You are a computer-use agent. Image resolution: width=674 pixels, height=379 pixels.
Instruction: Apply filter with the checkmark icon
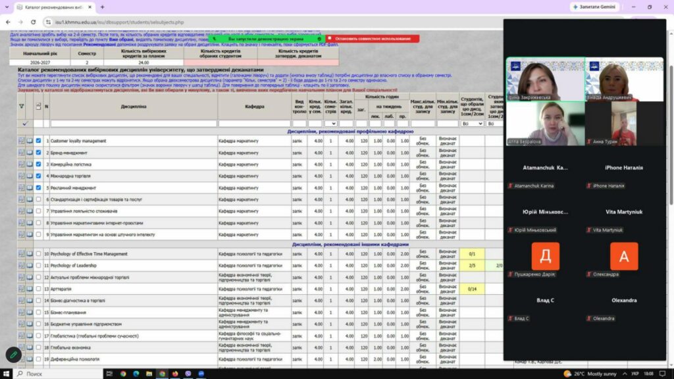[x=25, y=124]
